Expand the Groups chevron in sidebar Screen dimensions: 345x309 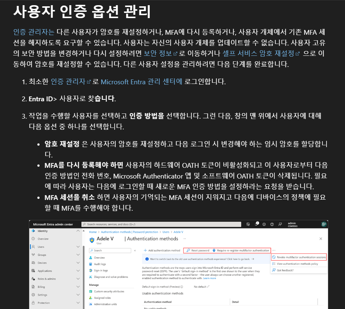pyautogui.click(x=78, y=255)
